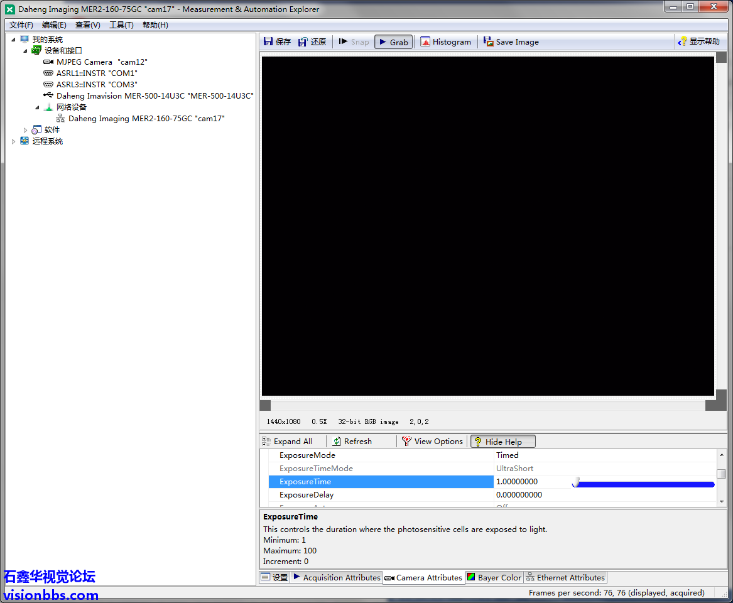Click the attribute list scroll-down arrow
The height and width of the screenshot is (603, 733).
tap(722, 502)
